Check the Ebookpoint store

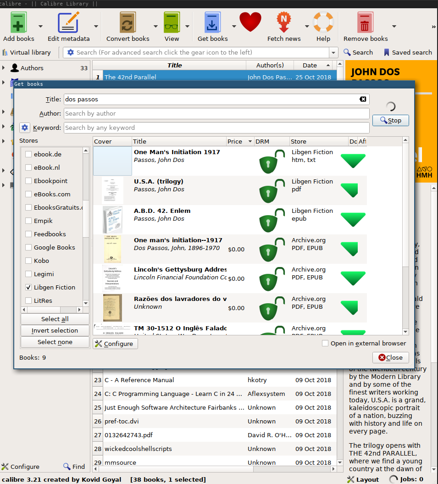(x=28, y=181)
